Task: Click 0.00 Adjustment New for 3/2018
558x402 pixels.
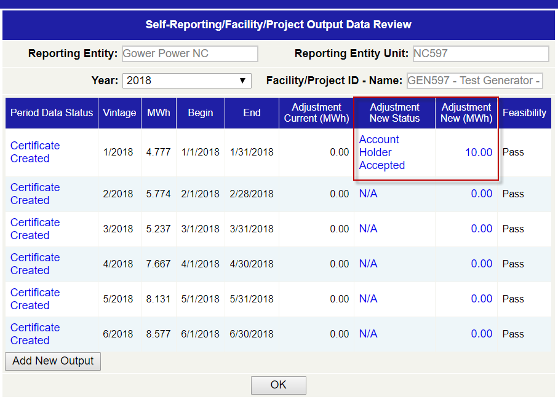Action: pos(481,229)
